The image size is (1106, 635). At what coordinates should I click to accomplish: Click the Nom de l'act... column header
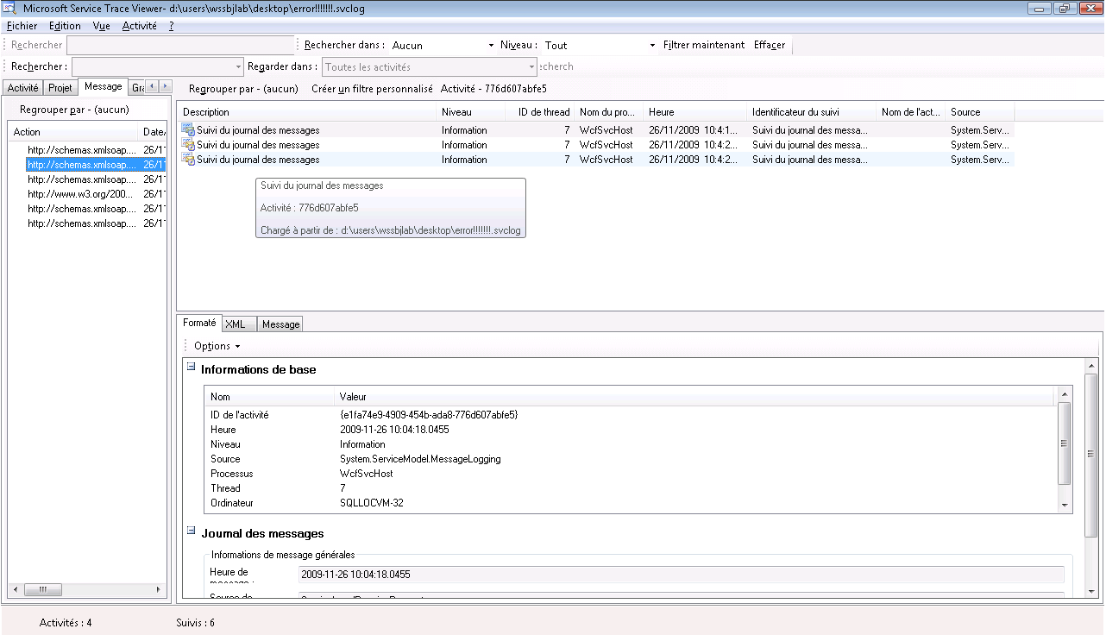[x=910, y=112]
